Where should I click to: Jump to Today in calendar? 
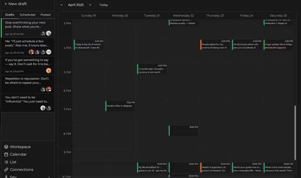(x=104, y=5)
